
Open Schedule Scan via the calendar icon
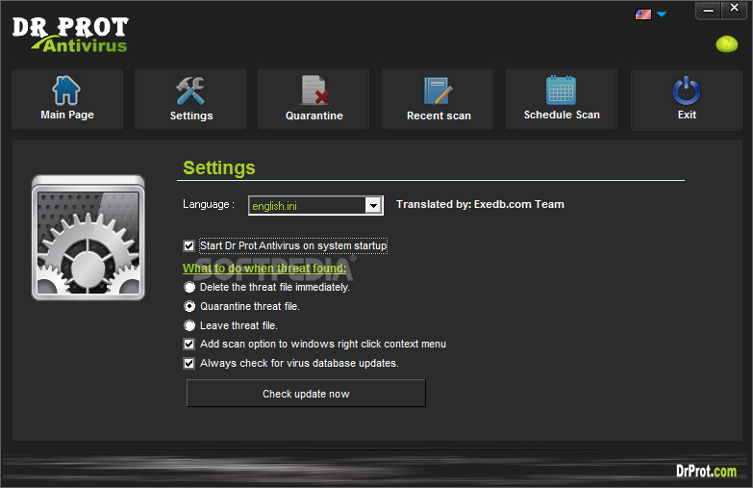(562, 99)
